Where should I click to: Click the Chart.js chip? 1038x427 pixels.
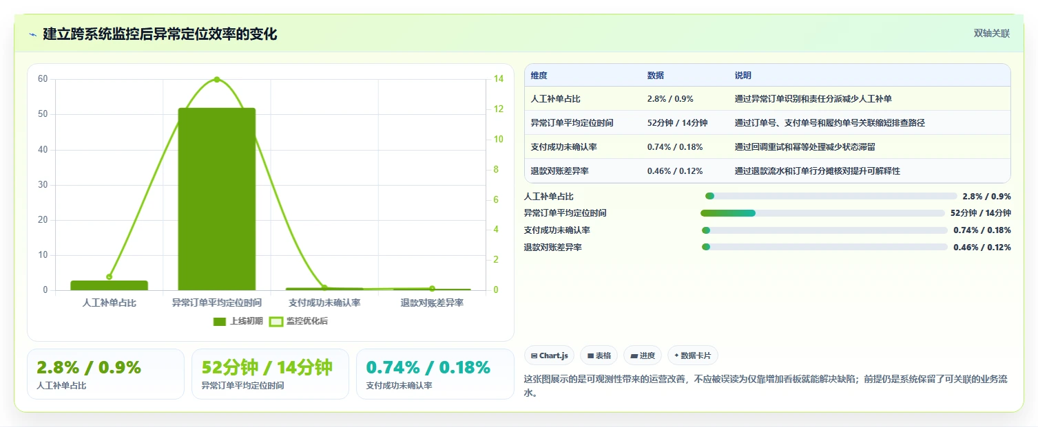[x=550, y=355]
